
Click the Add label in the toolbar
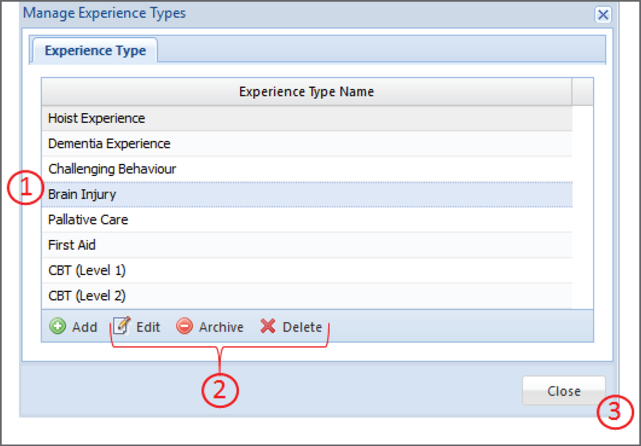(85, 327)
